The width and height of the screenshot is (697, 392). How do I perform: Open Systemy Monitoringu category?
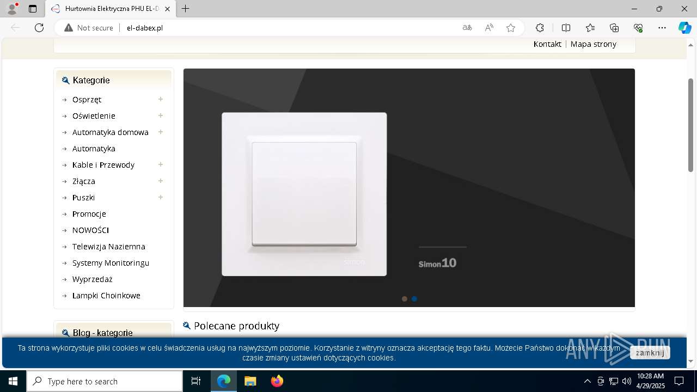[111, 263]
